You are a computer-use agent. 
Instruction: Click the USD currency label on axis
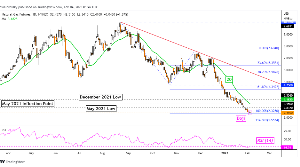286,13
